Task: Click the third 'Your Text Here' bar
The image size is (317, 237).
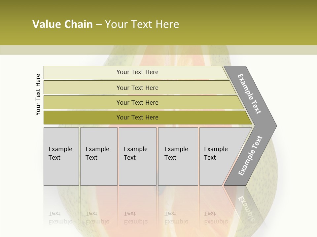Action: (144, 102)
